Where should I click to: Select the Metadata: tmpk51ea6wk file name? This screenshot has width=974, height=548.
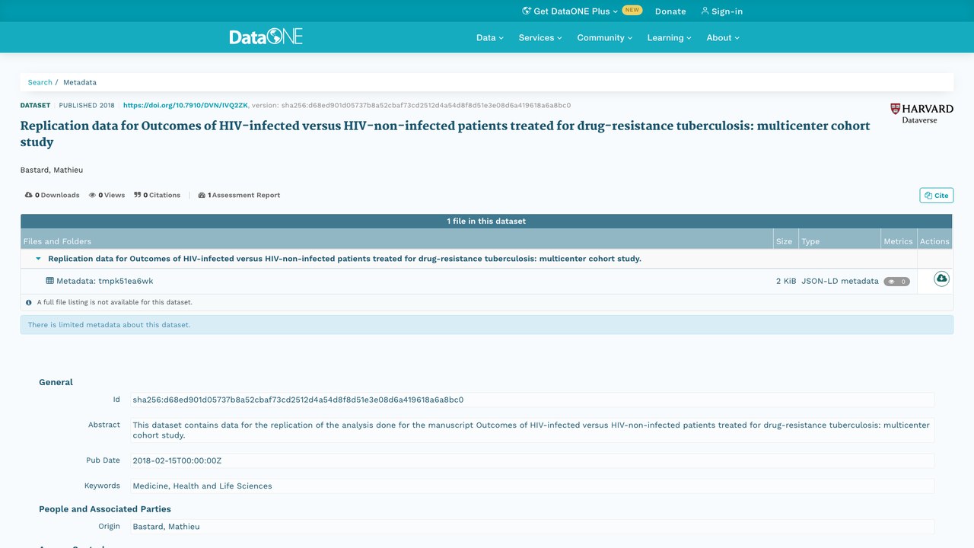[x=104, y=281]
